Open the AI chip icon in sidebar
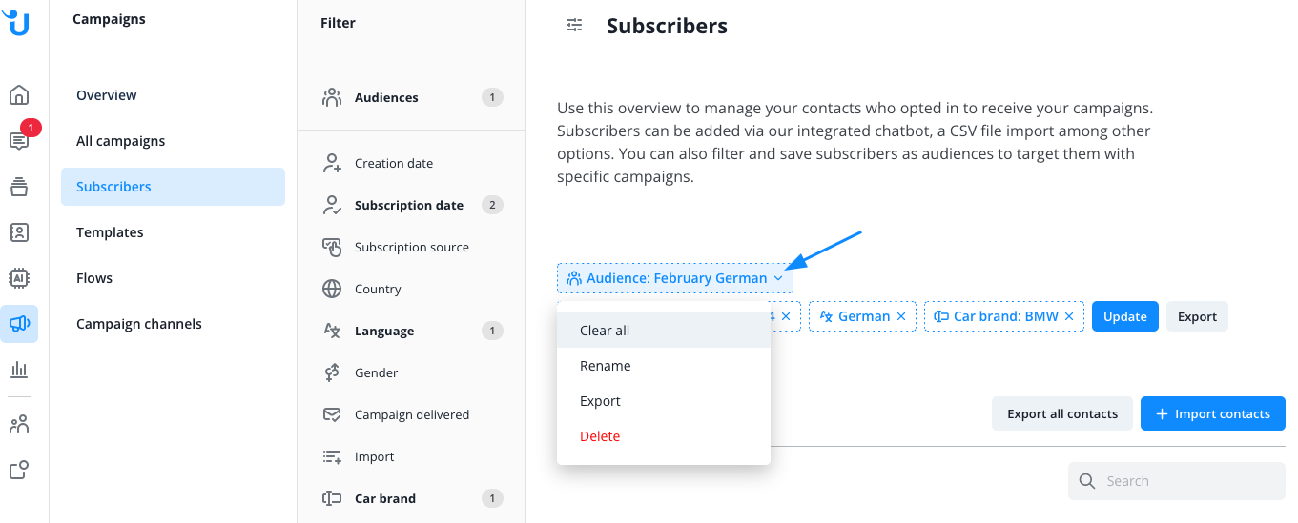The image size is (1298, 523). 19,278
